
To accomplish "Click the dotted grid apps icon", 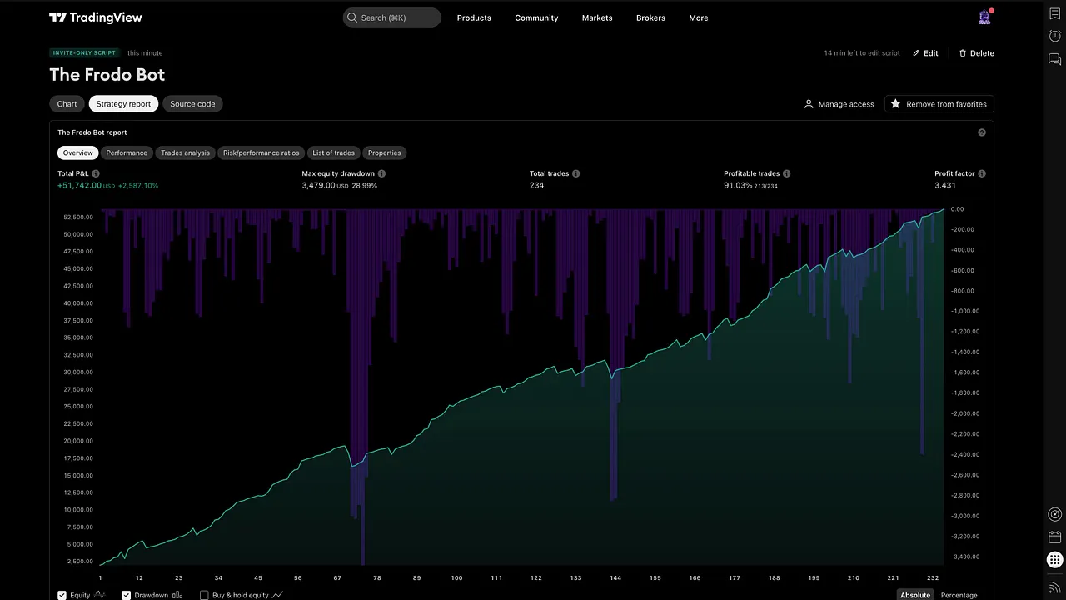I will click(x=1054, y=560).
